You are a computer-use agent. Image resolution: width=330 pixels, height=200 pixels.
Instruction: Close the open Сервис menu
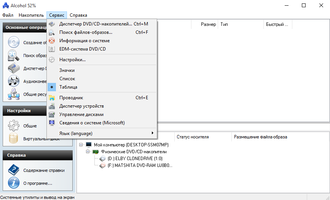[57, 15]
